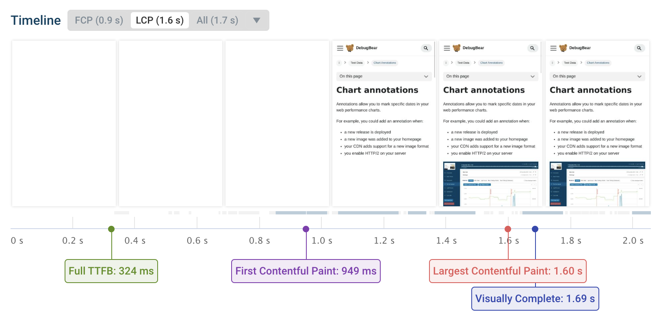Click the blue Visually Complete marker dot
Image resolution: width=659 pixels, height=320 pixels.
tap(535, 229)
